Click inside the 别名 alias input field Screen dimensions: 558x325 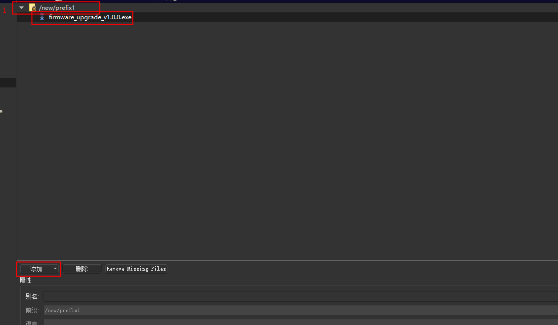click(198, 296)
